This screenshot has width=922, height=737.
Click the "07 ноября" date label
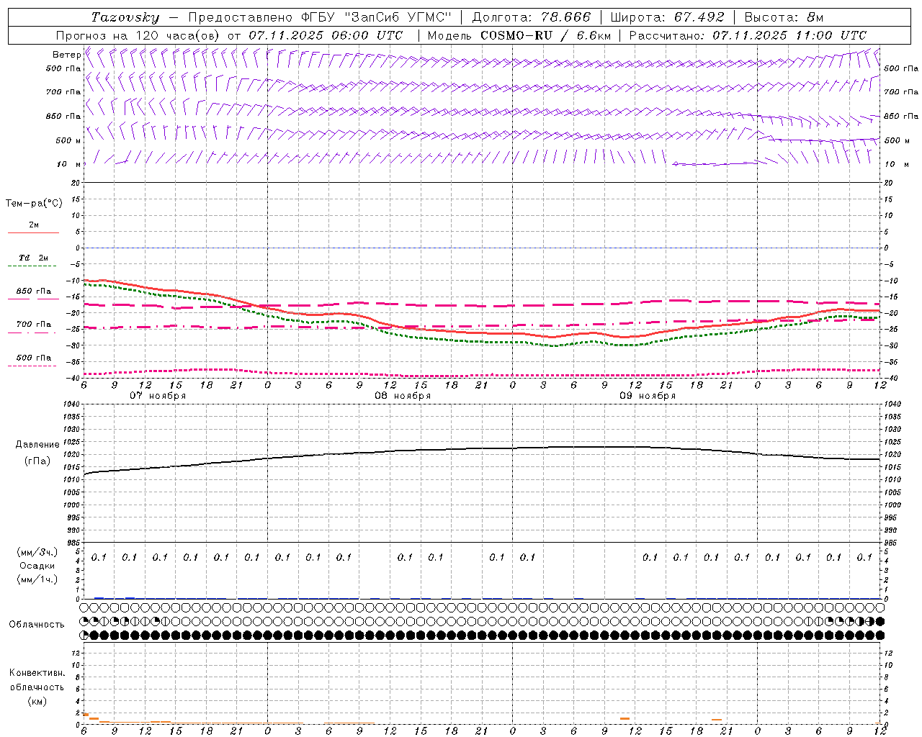pyautogui.click(x=158, y=396)
